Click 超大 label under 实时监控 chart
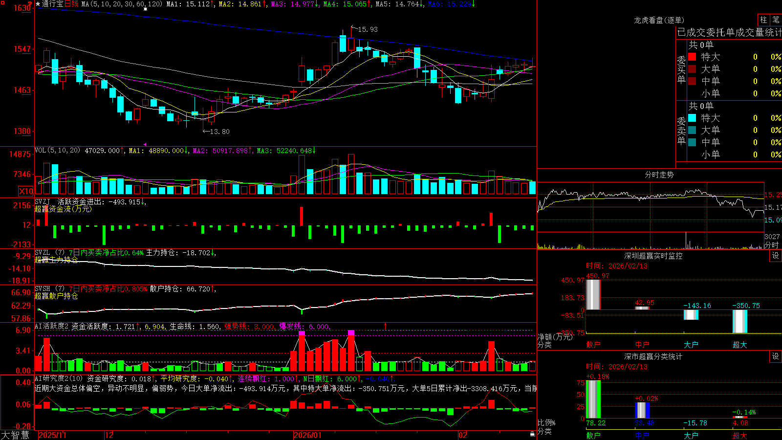This screenshot has height=440, width=782. tap(740, 345)
